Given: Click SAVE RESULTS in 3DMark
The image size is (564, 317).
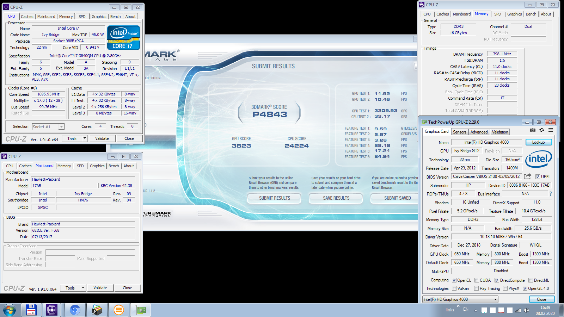Looking at the screenshot, I should click(336, 198).
